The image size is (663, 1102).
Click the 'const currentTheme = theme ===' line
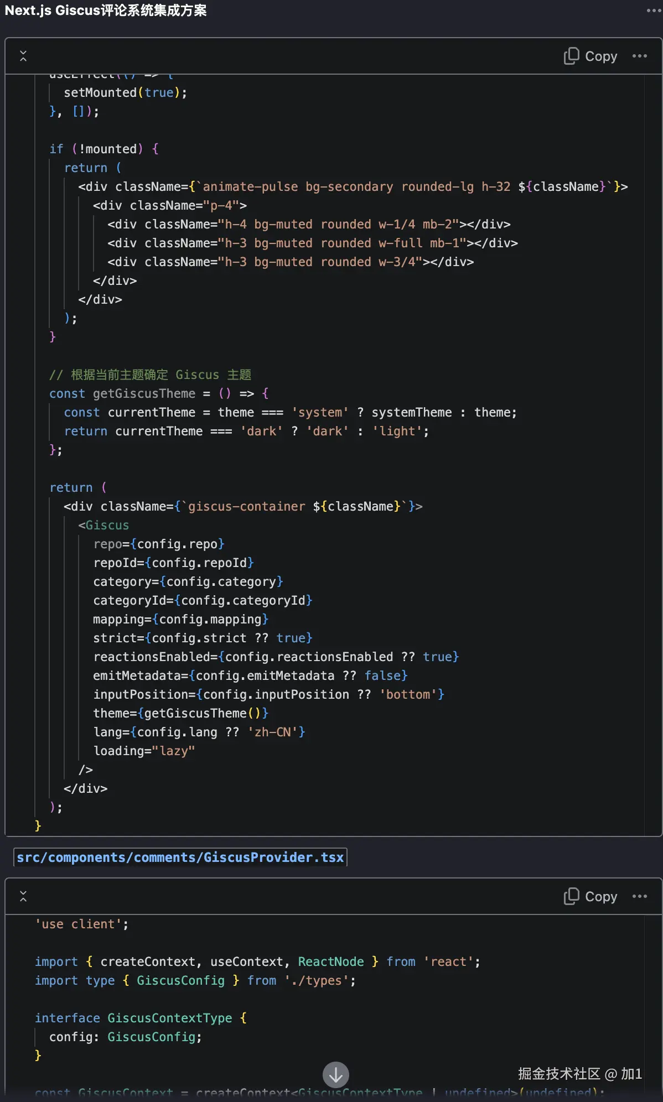[x=291, y=412]
